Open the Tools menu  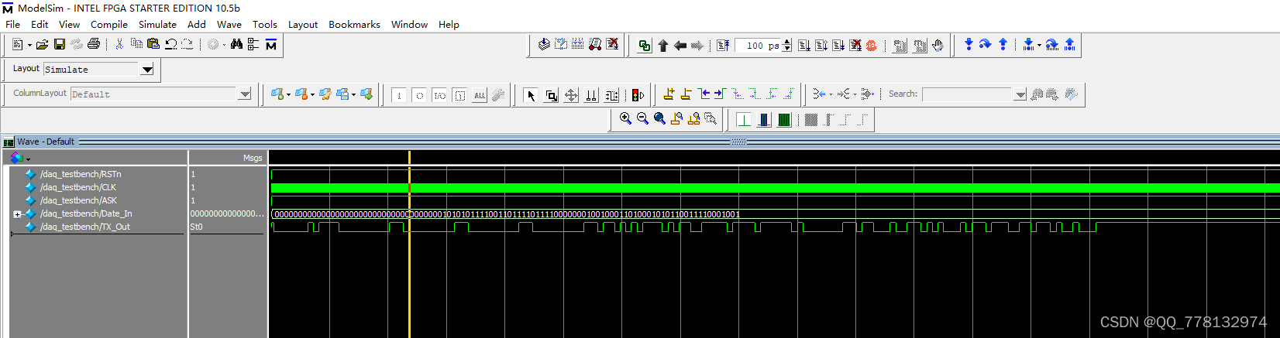[265, 25]
